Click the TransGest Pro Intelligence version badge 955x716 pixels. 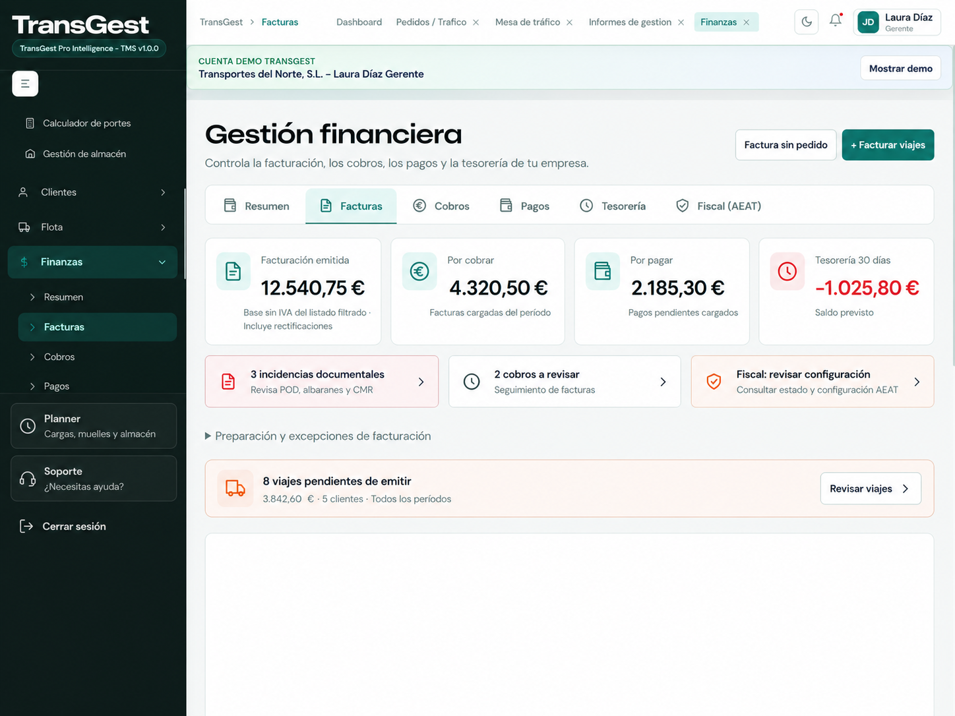point(89,49)
